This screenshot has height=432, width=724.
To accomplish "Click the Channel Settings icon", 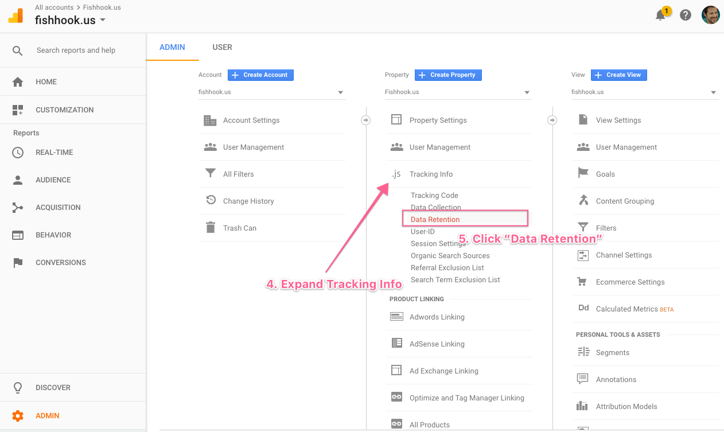I will coord(583,255).
